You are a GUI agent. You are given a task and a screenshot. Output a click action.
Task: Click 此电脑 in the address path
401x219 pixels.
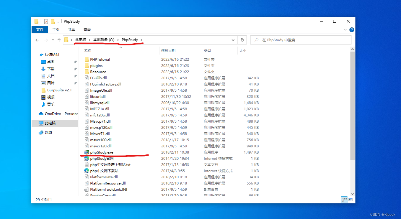pyautogui.click(x=81, y=40)
